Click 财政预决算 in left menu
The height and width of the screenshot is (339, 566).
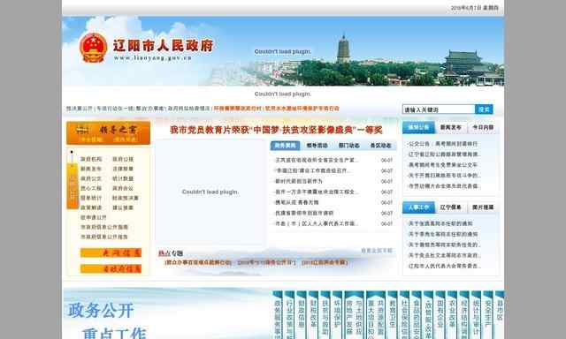click(x=126, y=198)
